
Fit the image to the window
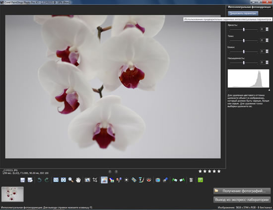pos(64,180)
